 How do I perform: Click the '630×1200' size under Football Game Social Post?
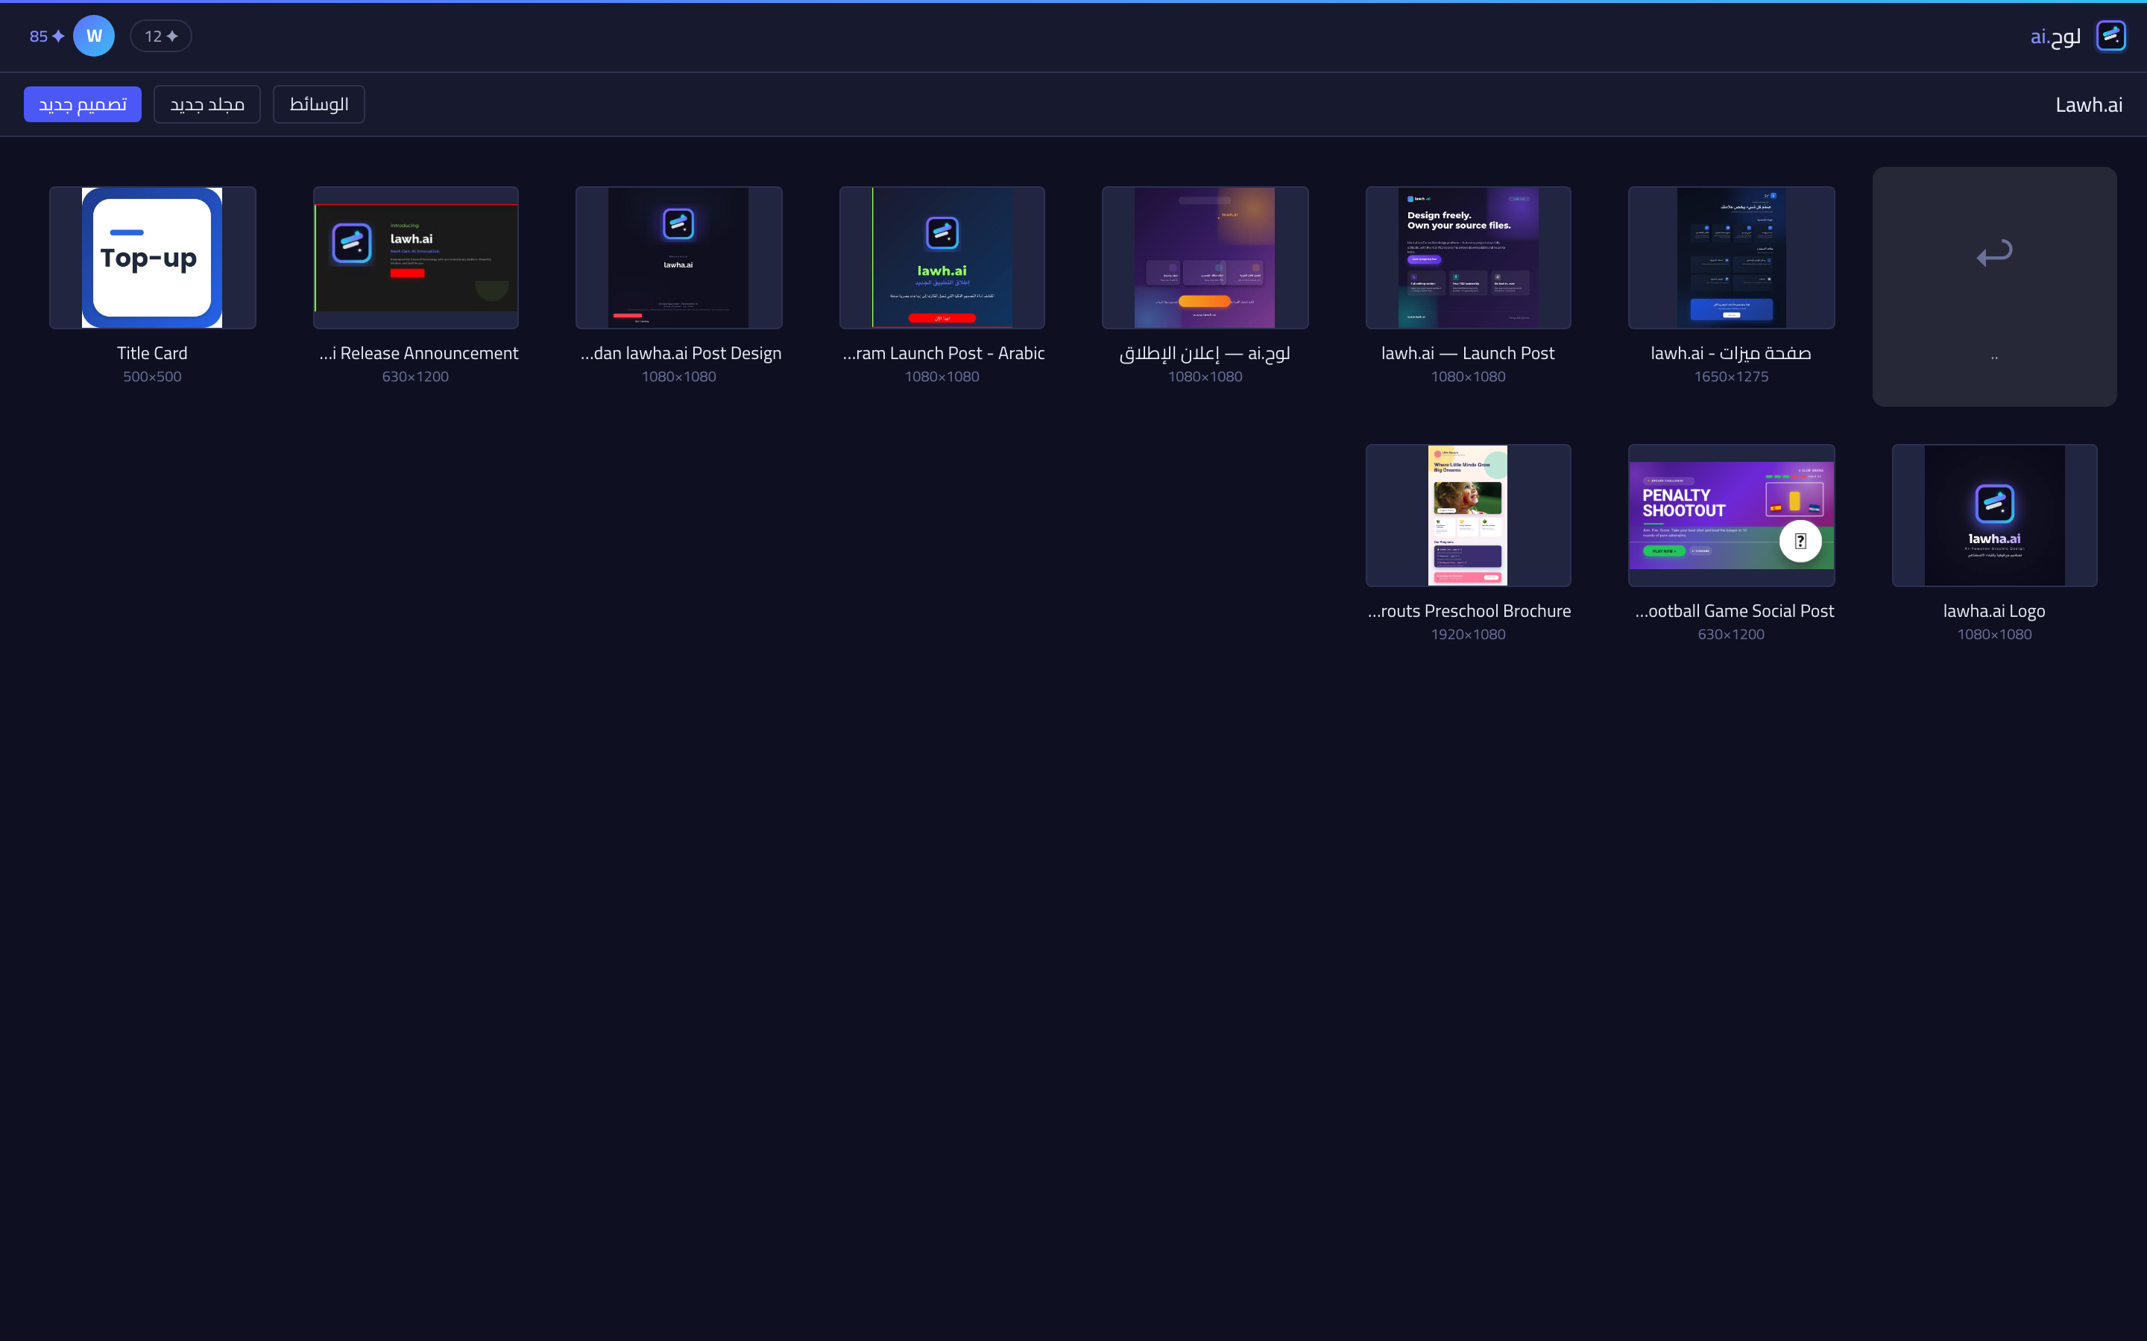(1731, 635)
